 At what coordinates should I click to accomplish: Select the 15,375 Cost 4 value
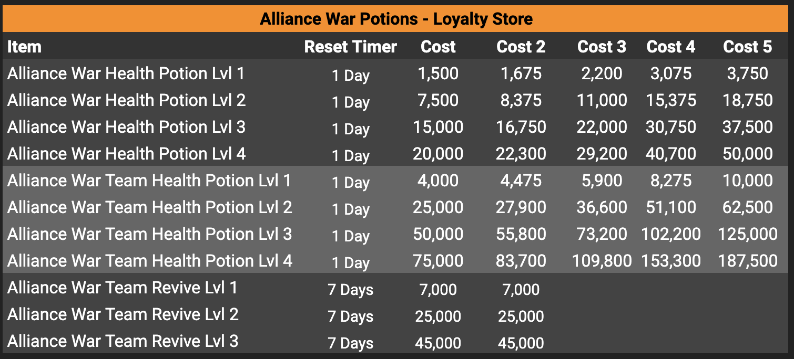[670, 100]
